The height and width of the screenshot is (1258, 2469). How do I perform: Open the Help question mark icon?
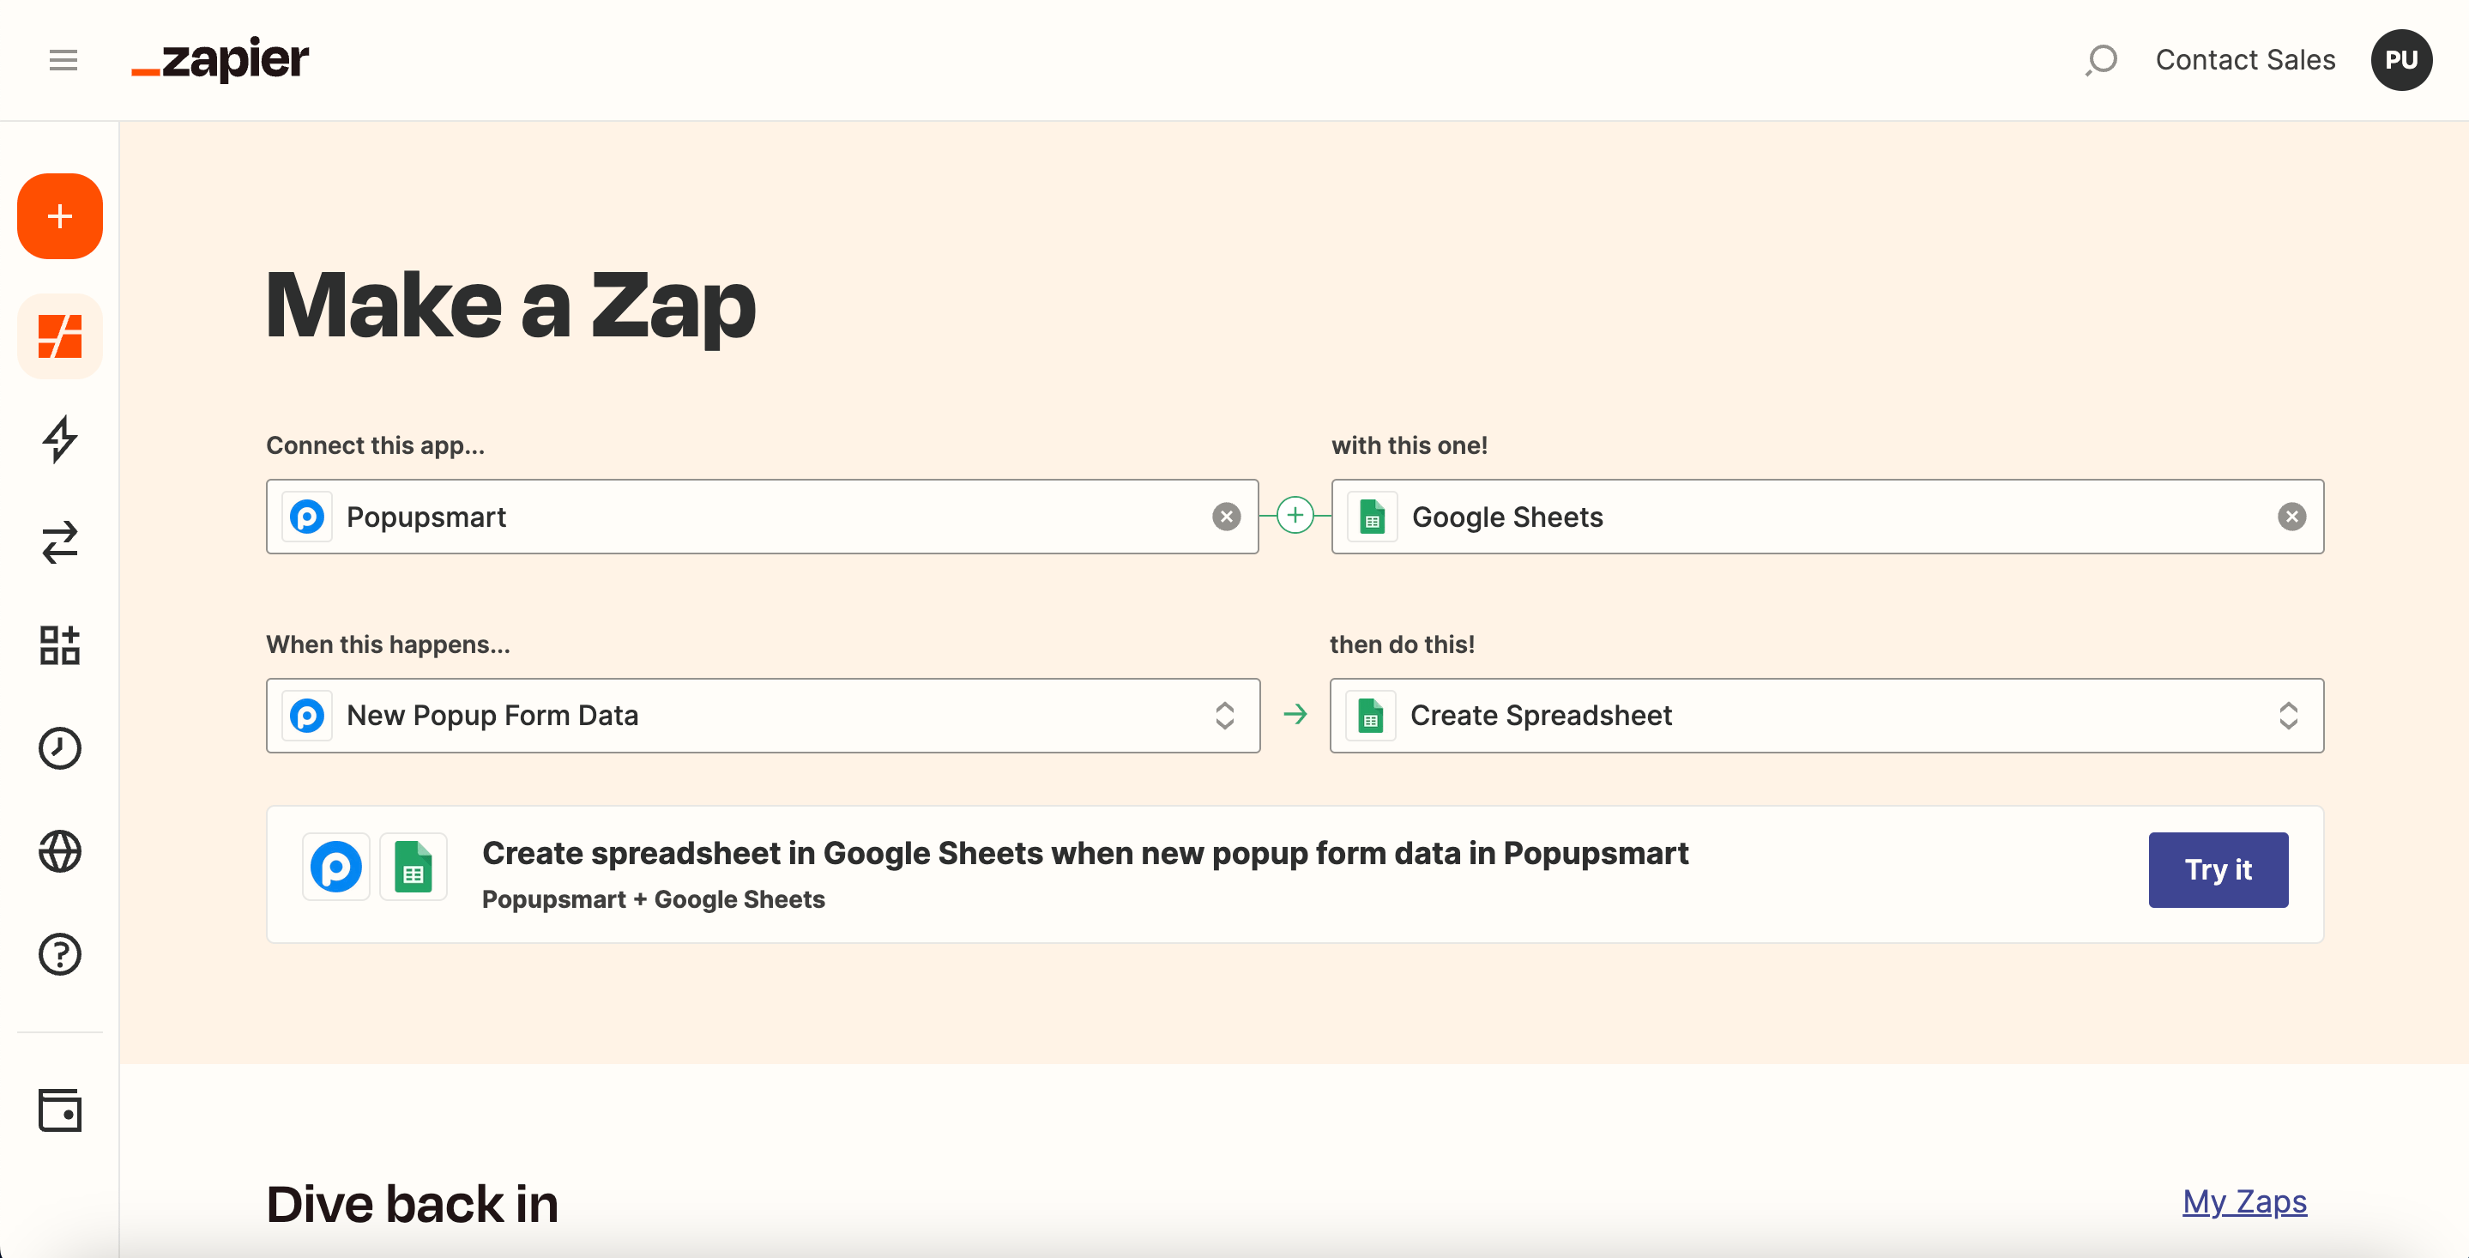[59, 954]
